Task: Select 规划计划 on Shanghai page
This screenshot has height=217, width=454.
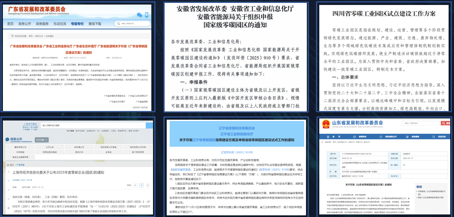Action: [x=79, y=152]
